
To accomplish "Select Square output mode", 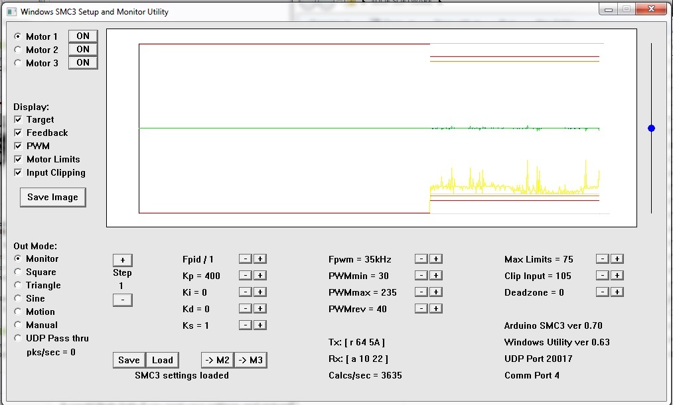I will (x=18, y=272).
